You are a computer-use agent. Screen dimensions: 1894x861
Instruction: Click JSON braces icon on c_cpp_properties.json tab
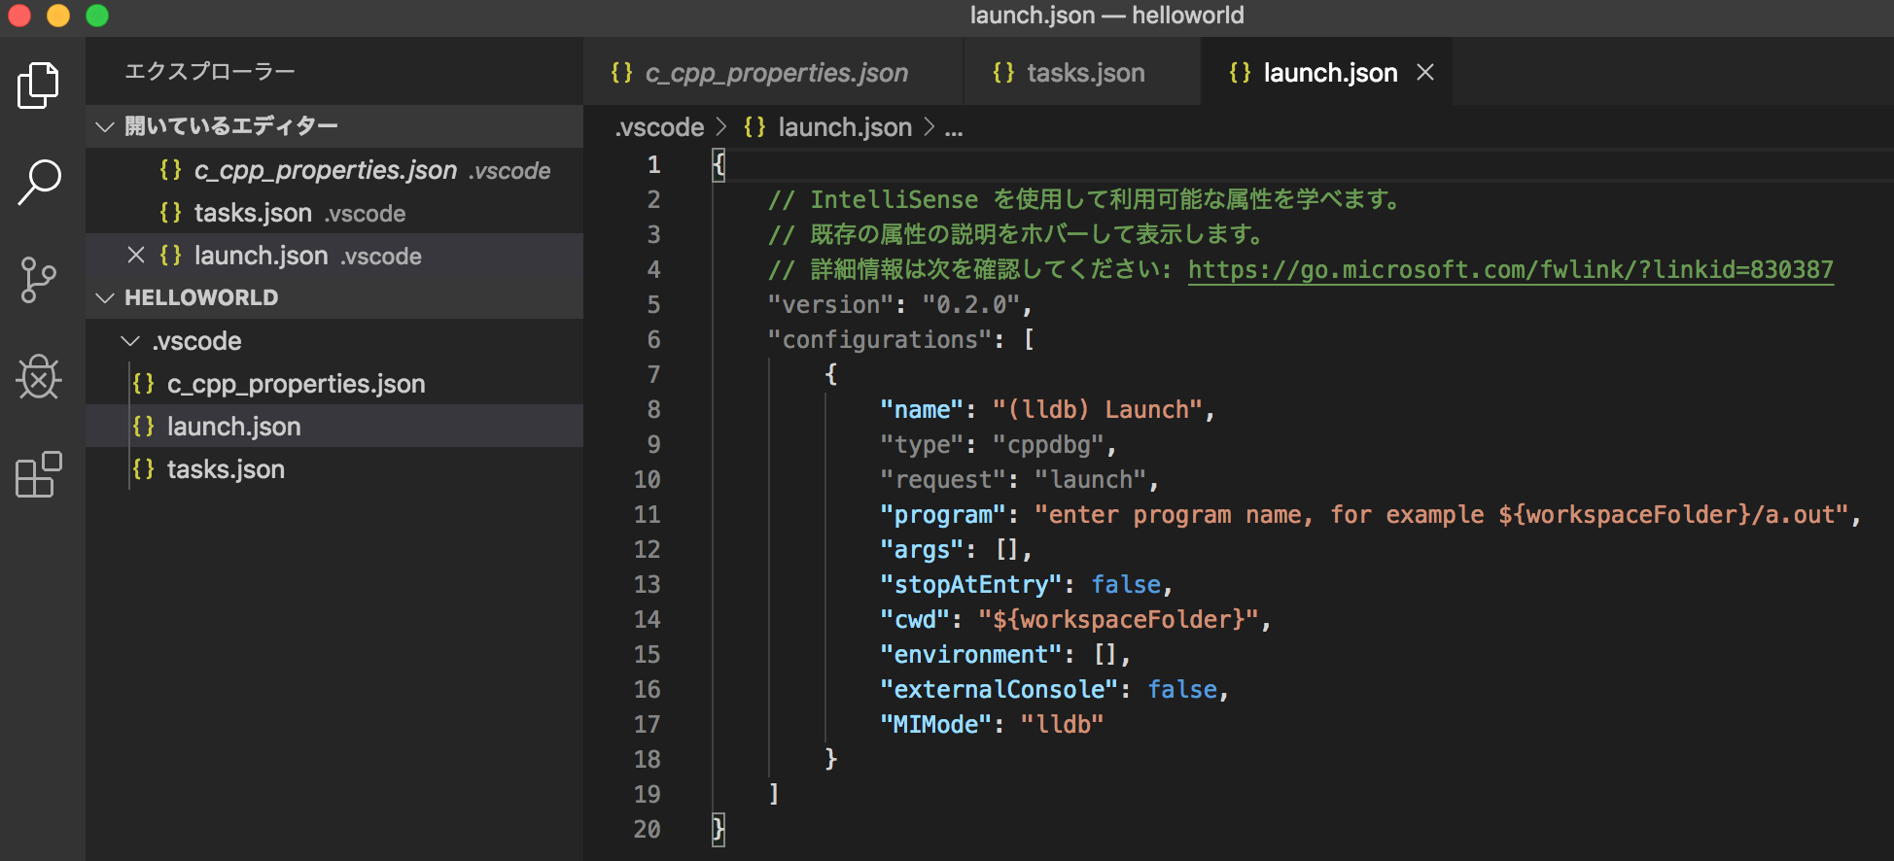click(x=621, y=73)
